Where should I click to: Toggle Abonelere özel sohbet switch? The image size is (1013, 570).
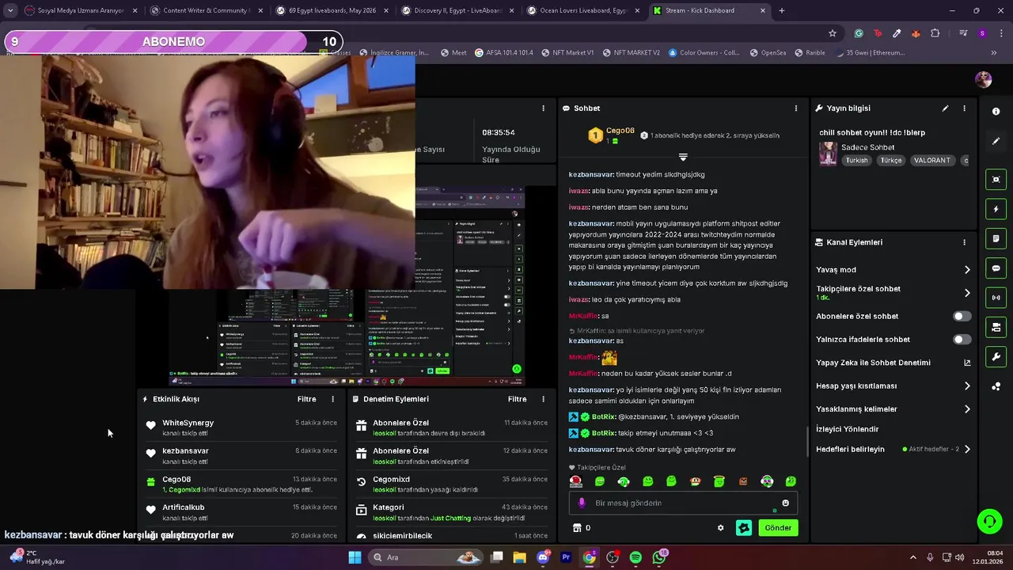[x=962, y=316]
